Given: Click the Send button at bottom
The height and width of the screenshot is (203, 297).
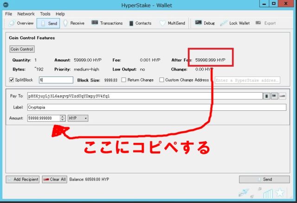Looking at the screenshot, I should tap(265, 179).
